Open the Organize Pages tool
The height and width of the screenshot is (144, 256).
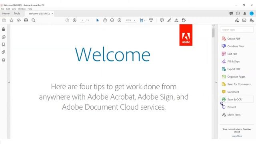tap(237, 76)
